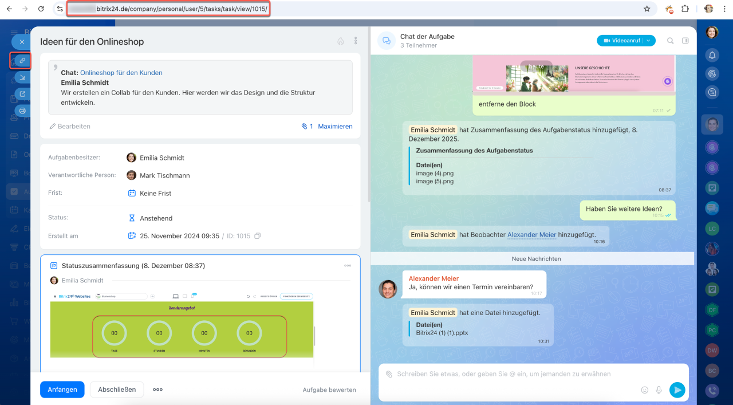Click the calendar icon next to Keine Frist
Image resolution: width=733 pixels, height=405 pixels.
(132, 193)
